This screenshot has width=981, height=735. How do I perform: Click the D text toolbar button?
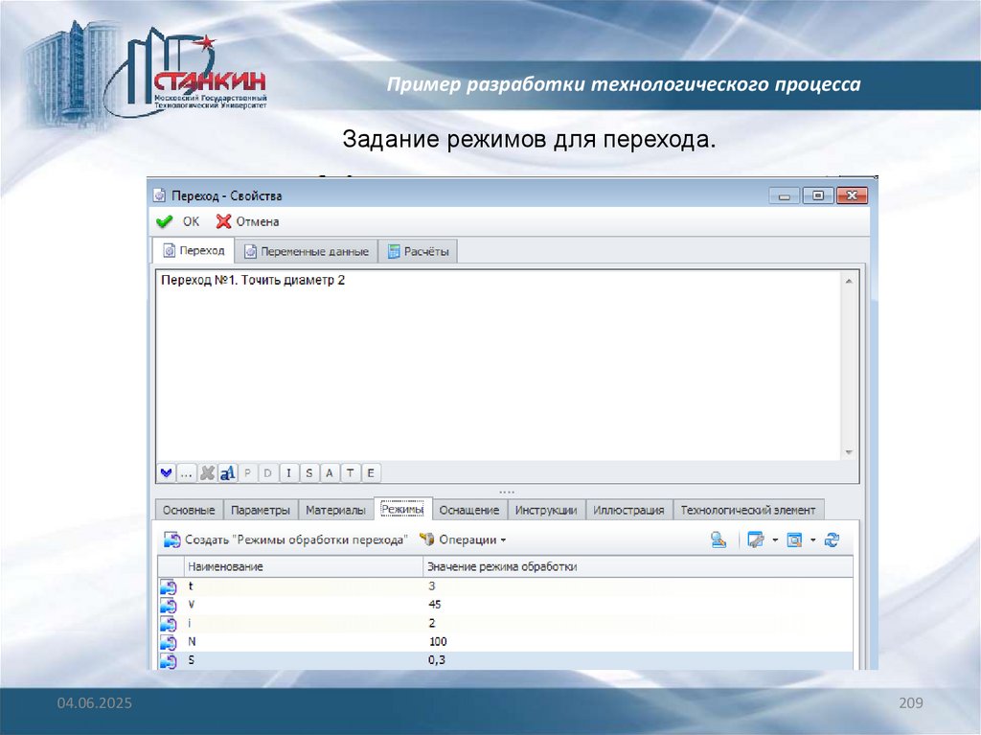pos(268,472)
